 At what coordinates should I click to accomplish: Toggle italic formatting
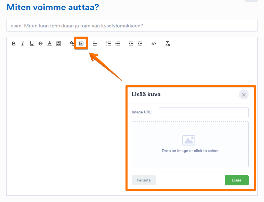(23, 44)
